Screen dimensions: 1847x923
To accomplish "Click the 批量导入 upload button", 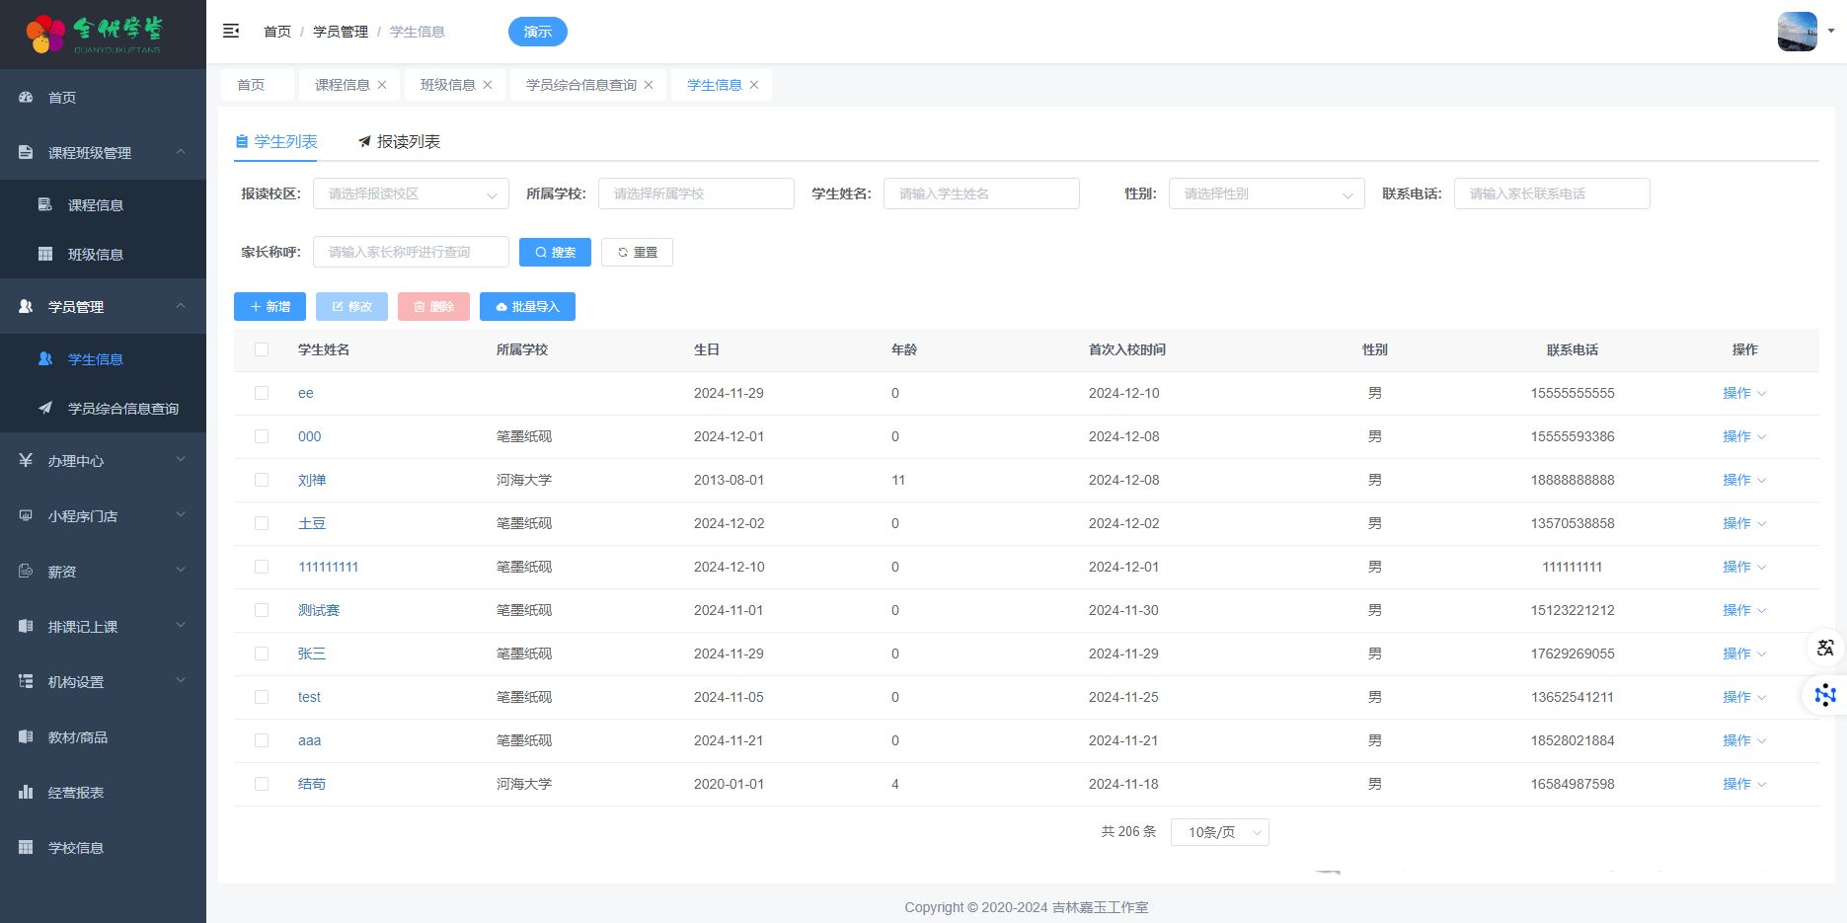I will pyautogui.click(x=527, y=307).
